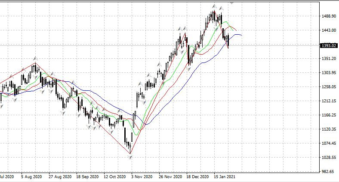Image resolution: width=339 pixels, height=182 pixels.
Task: Select the 12 Oct 2020 time label
Action: (x=115, y=177)
